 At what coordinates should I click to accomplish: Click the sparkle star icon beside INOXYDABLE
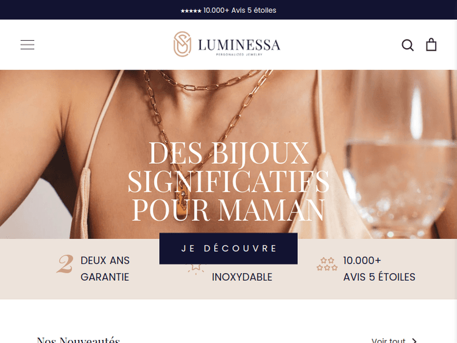[196, 269]
